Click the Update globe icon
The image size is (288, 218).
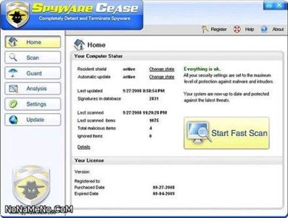[x=13, y=120]
